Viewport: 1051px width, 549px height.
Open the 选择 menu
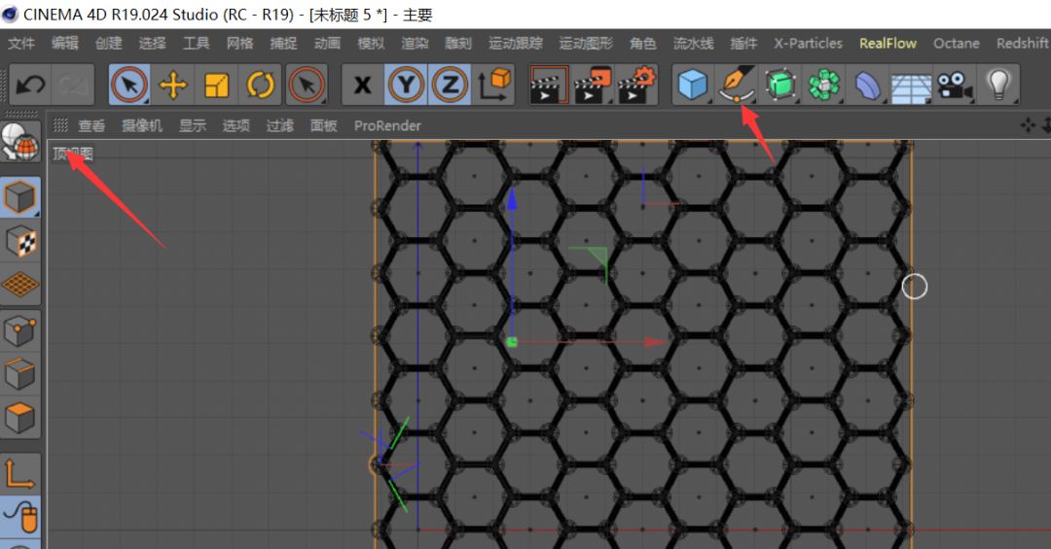[152, 44]
